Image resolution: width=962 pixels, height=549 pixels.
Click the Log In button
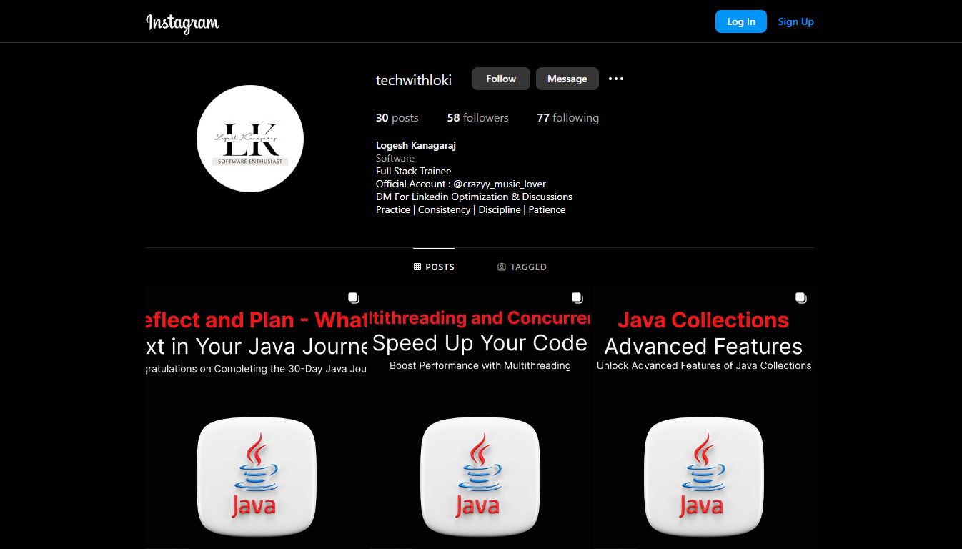point(741,21)
